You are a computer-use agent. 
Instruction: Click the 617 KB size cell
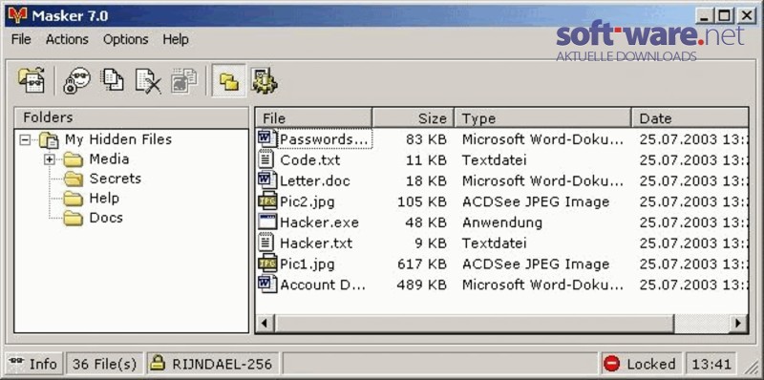coord(422,264)
